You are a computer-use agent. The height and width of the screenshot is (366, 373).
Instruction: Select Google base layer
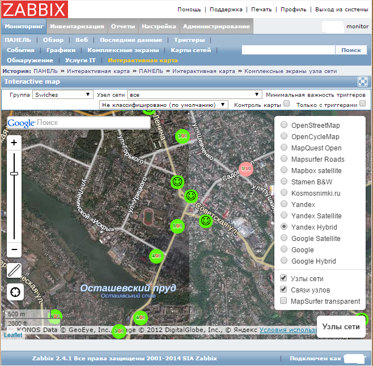pyautogui.click(x=284, y=249)
